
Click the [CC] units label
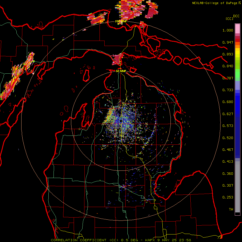pyautogui.click(x=230, y=19)
